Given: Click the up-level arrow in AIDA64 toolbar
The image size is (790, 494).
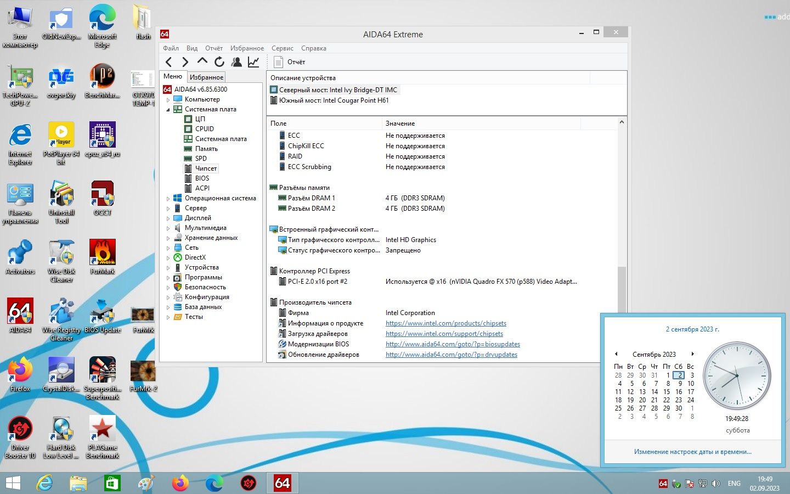Looking at the screenshot, I should click(202, 61).
